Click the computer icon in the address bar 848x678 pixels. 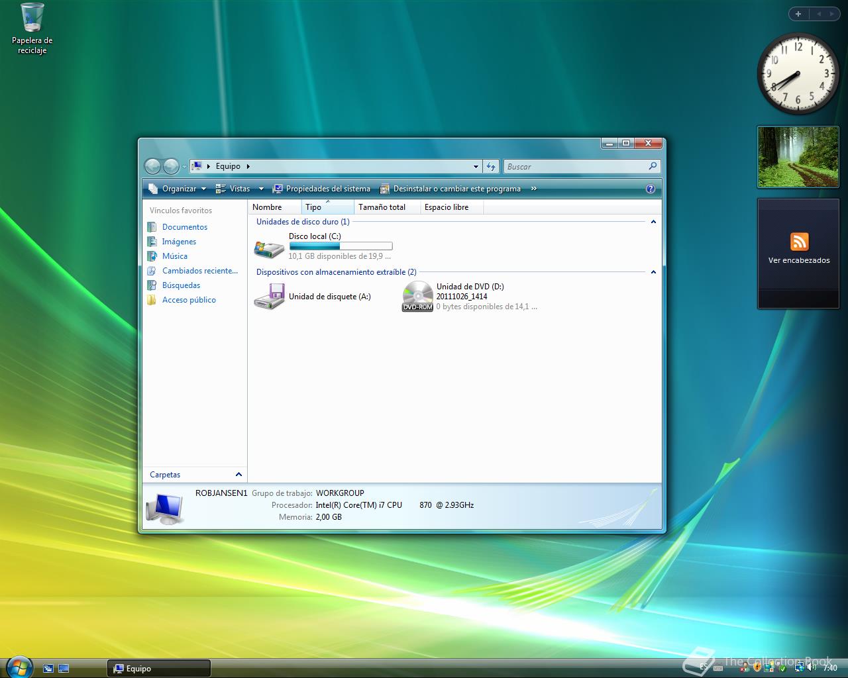pos(197,166)
